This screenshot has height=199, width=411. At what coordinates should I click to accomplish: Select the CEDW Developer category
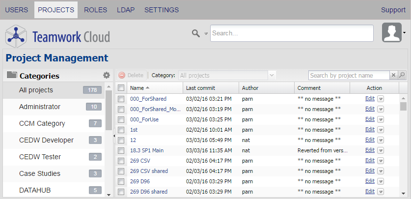(x=54, y=140)
